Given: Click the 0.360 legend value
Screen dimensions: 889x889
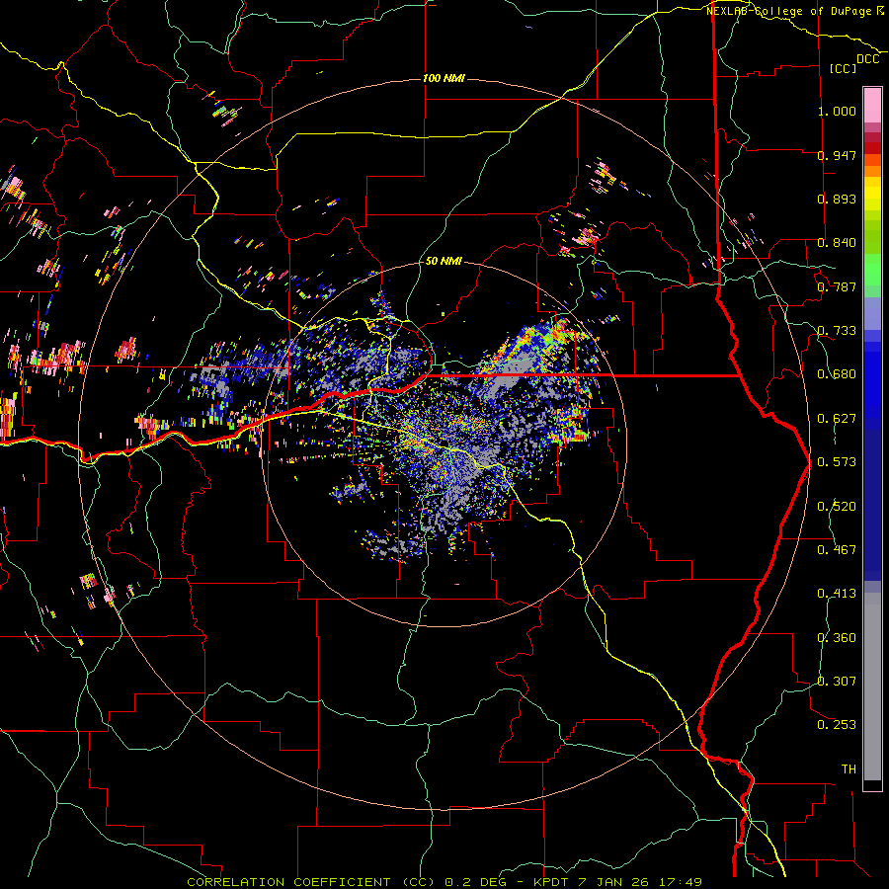Looking at the screenshot, I should tap(837, 637).
